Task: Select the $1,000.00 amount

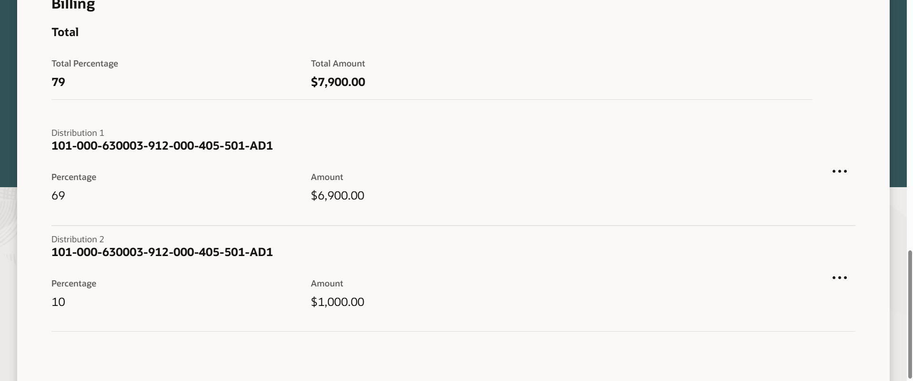Action: click(x=337, y=302)
